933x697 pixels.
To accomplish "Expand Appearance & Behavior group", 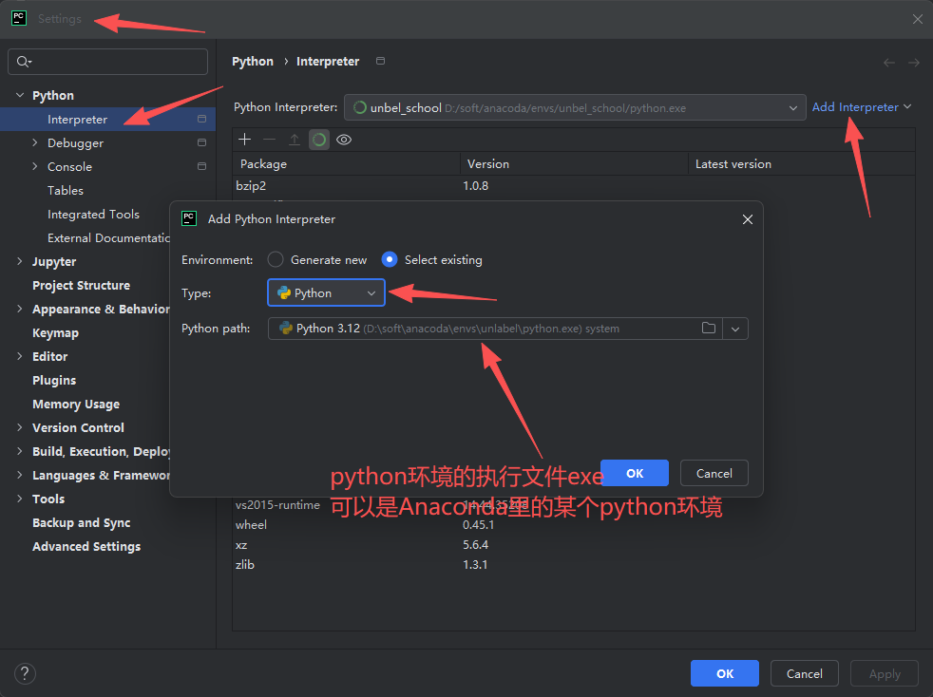I will point(20,309).
